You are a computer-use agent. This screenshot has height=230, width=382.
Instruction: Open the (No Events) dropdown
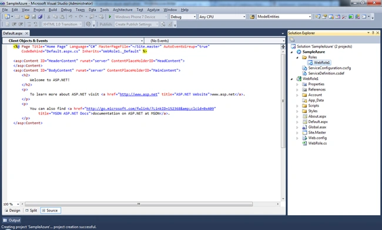283,41
